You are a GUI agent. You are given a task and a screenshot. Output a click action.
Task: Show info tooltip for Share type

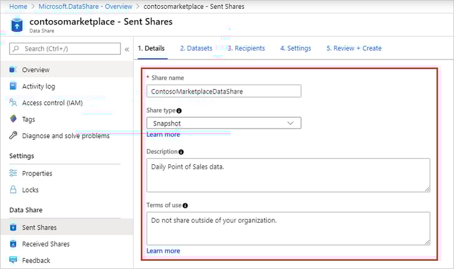click(x=179, y=110)
